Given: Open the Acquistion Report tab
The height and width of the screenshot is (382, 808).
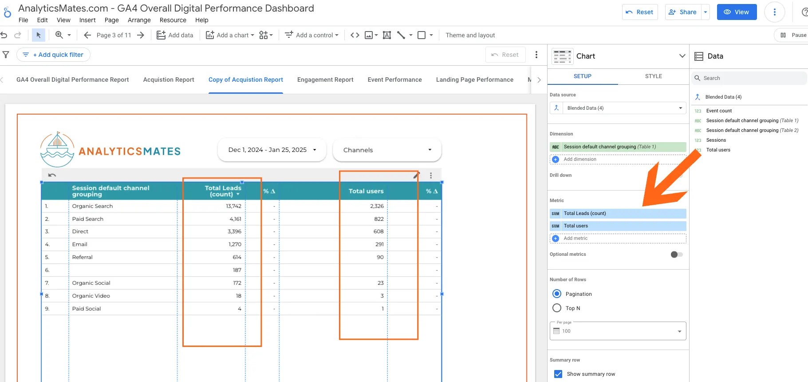Looking at the screenshot, I should point(169,80).
